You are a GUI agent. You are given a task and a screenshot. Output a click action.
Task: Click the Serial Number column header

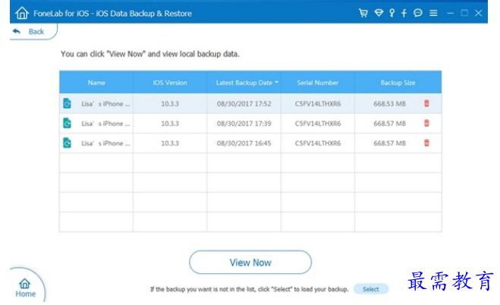pyautogui.click(x=318, y=83)
